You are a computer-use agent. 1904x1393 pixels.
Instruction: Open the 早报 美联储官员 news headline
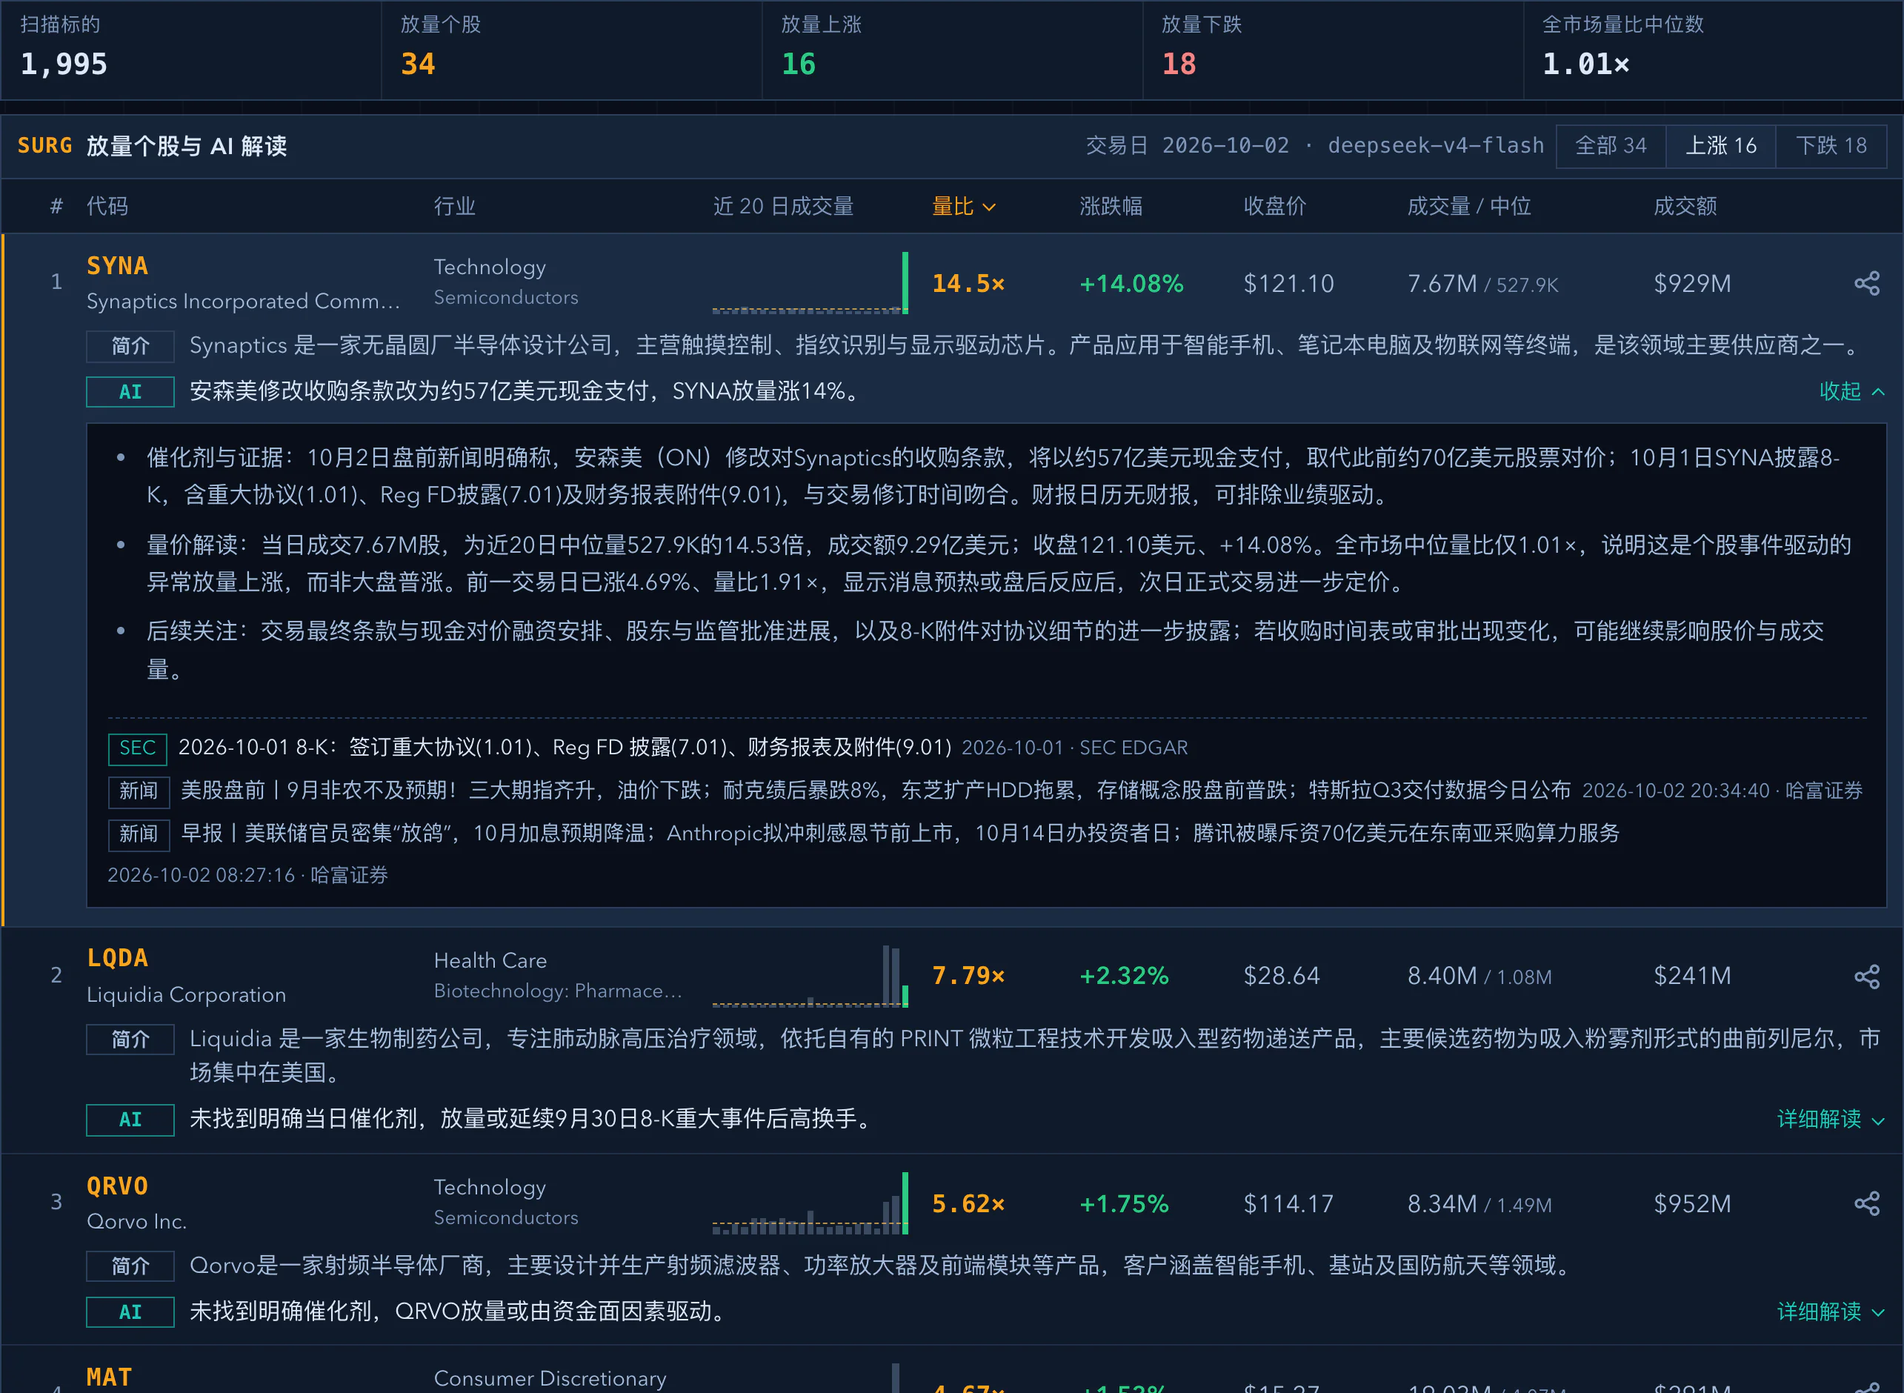click(x=900, y=833)
